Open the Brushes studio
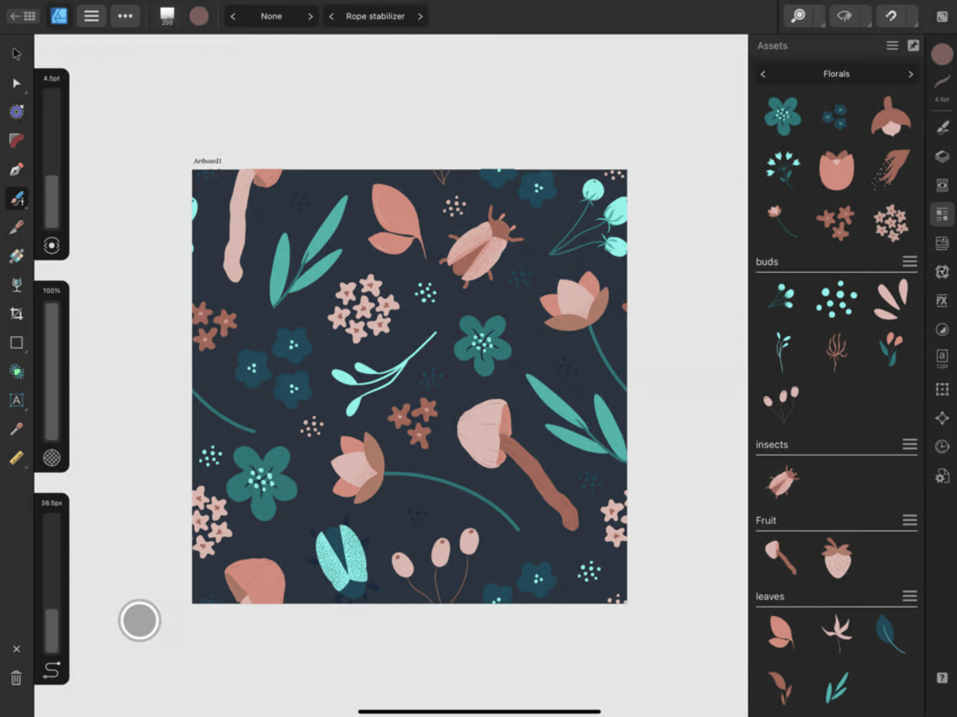The width and height of the screenshot is (957, 717). (942, 128)
